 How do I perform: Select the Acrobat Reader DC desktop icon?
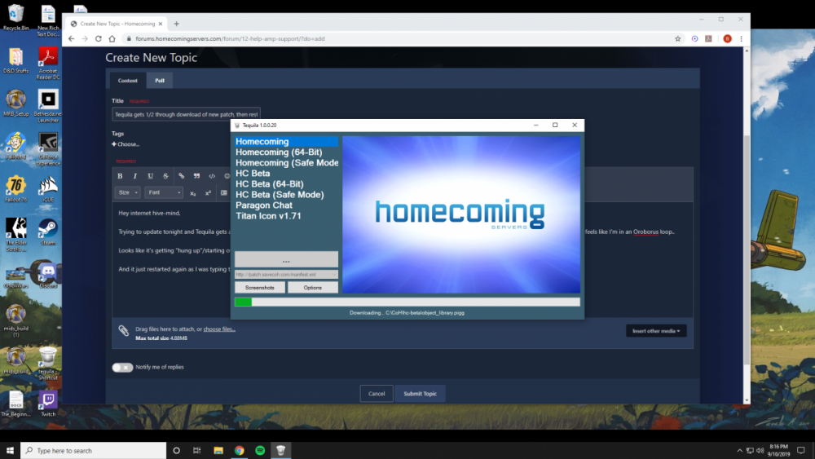48,63
